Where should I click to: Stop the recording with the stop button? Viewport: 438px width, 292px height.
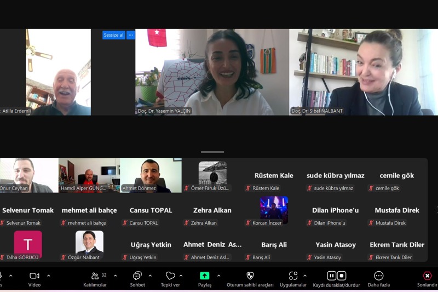(342, 276)
